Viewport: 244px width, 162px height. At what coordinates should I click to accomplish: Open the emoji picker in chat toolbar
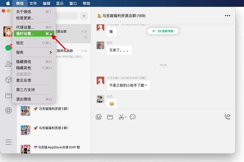[99, 117]
